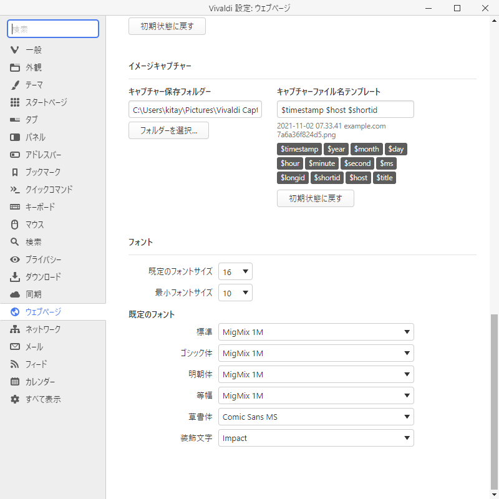This screenshot has height=499, width=499.
Task: Go to the ネットワーク settings label
Action: 43,329
